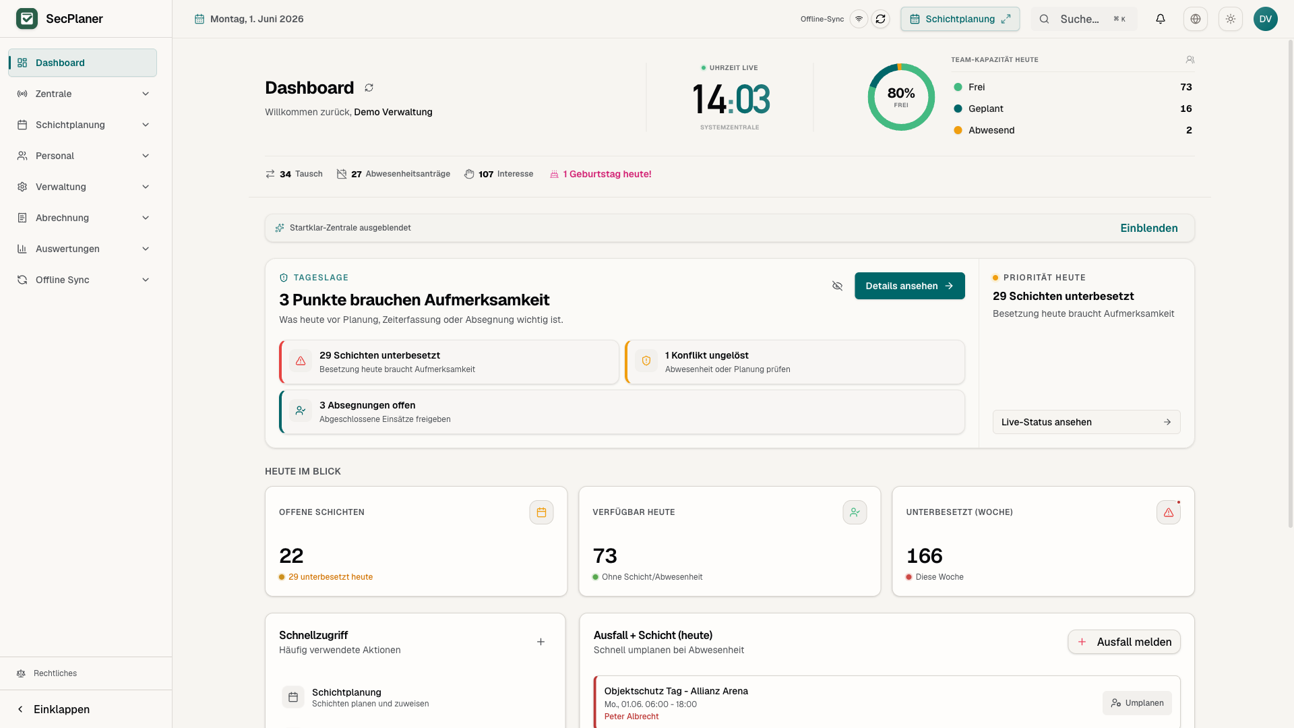This screenshot has width=1294, height=728.
Task: Click the calendar icon beside the date
Action: 199,19
